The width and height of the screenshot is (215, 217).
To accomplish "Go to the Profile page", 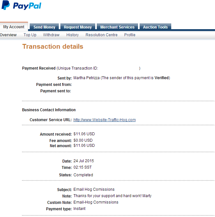I will click(x=130, y=35).
